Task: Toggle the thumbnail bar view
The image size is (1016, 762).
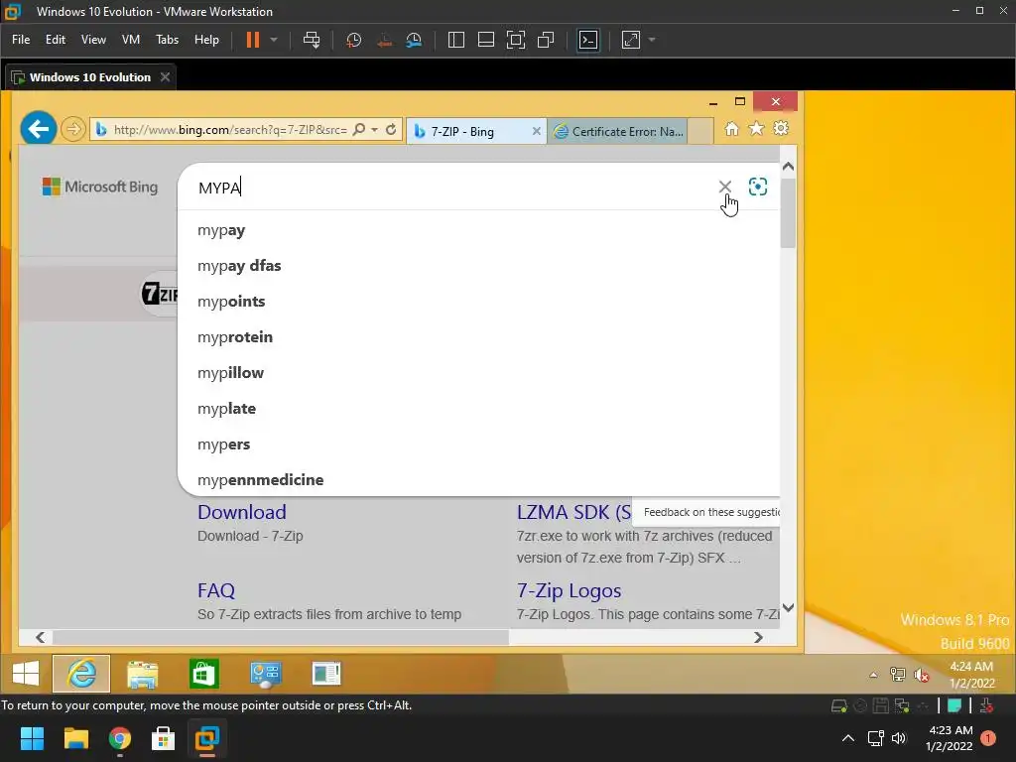Action: click(486, 40)
